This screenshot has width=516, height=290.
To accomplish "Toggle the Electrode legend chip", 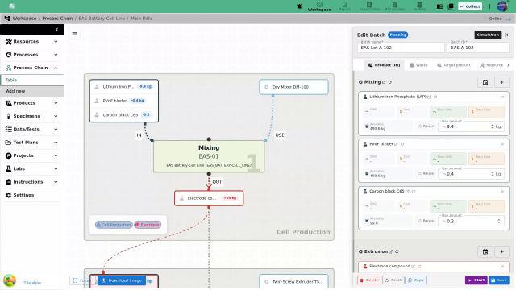I will click(x=148, y=225).
